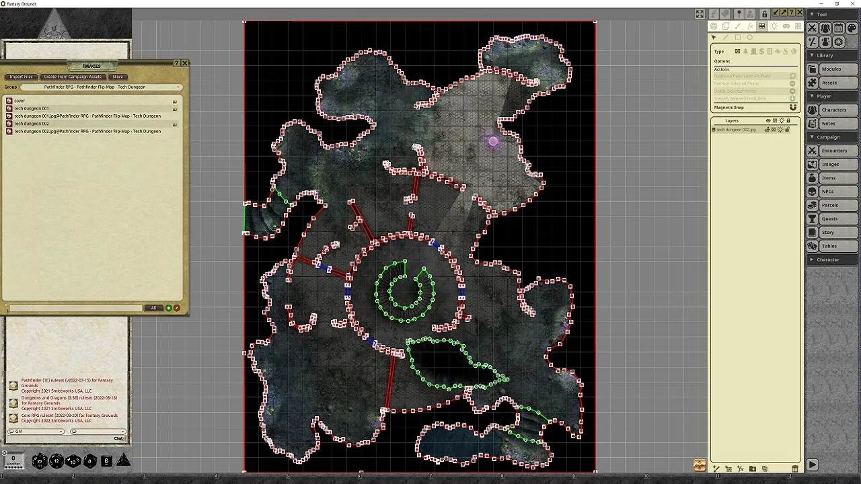Toggle lock icon in Layers header
861x484 pixels.
(x=788, y=120)
